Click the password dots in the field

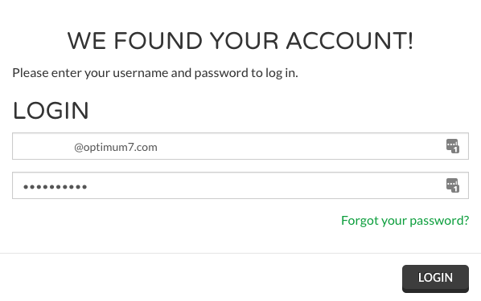click(x=55, y=187)
